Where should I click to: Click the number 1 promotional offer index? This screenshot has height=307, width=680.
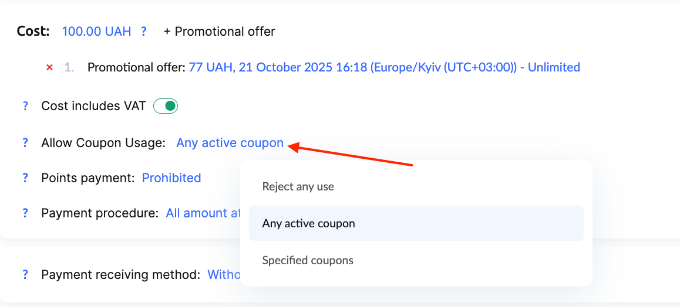pyautogui.click(x=69, y=67)
